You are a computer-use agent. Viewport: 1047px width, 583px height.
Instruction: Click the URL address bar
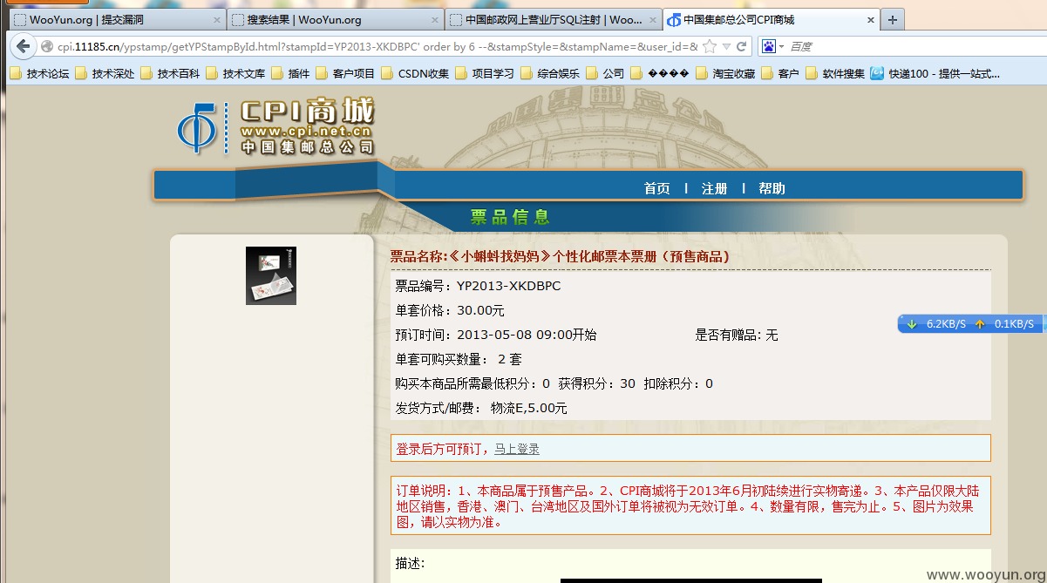point(377,46)
